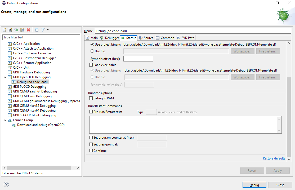Viewport: 295px width, 190px height.
Task: Switch to the Source tab
Action: pyautogui.click(x=146, y=38)
